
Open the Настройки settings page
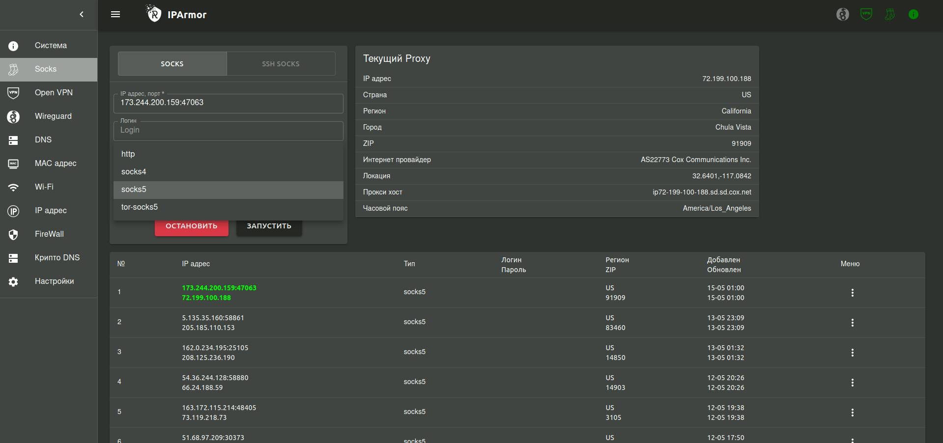click(x=54, y=281)
